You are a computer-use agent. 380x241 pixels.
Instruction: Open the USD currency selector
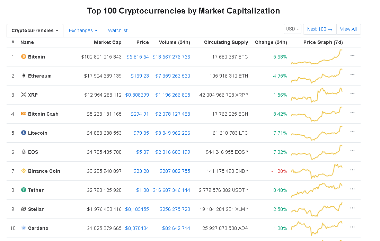(292, 29)
